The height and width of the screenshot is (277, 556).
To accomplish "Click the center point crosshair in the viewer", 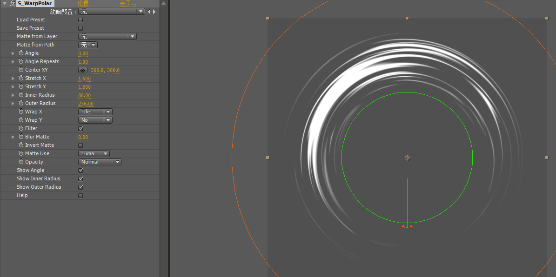I will (x=408, y=158).
